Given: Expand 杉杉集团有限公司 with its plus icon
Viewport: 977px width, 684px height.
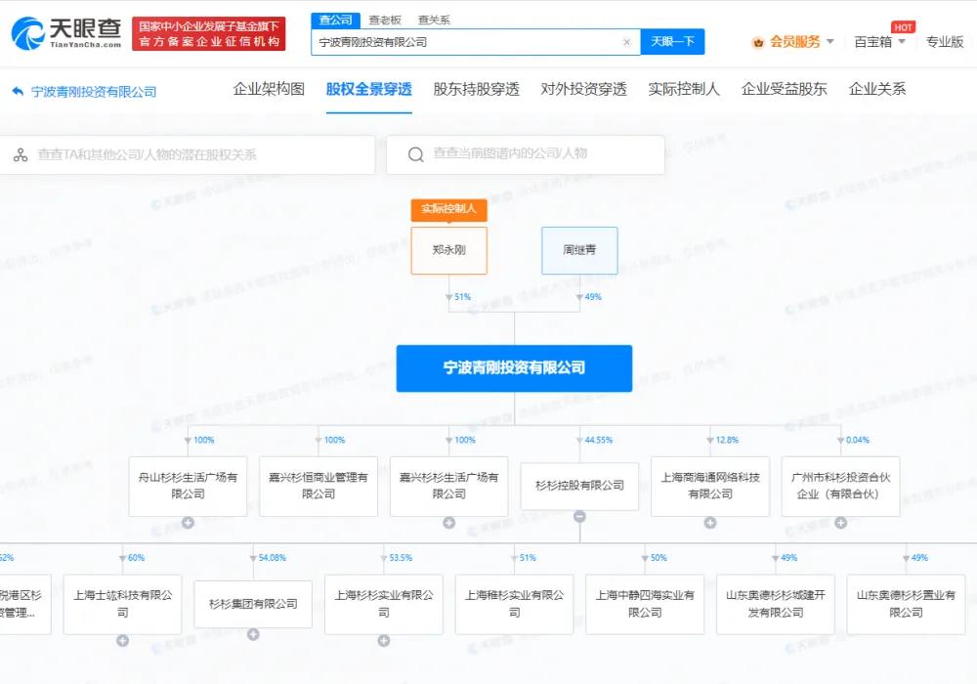Looking at the screenshot, I should click(x=253, y=634).
